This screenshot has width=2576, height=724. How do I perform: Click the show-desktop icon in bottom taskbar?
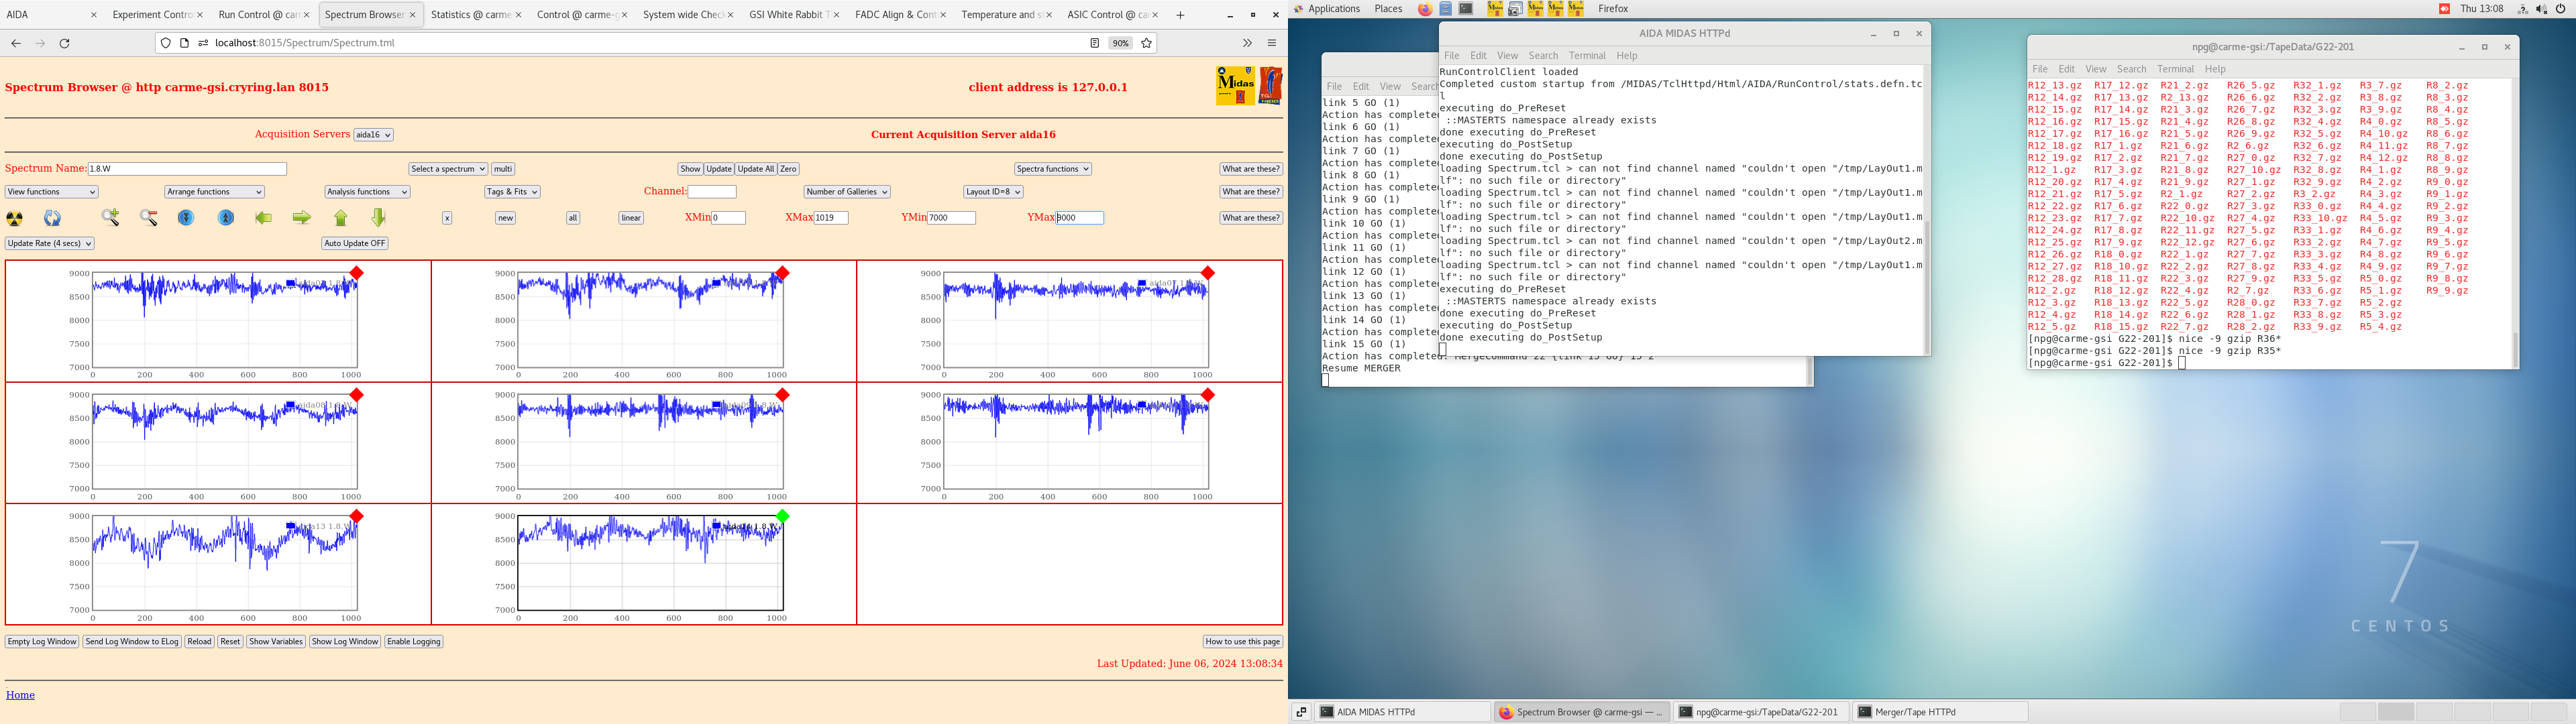[1301, 712]
